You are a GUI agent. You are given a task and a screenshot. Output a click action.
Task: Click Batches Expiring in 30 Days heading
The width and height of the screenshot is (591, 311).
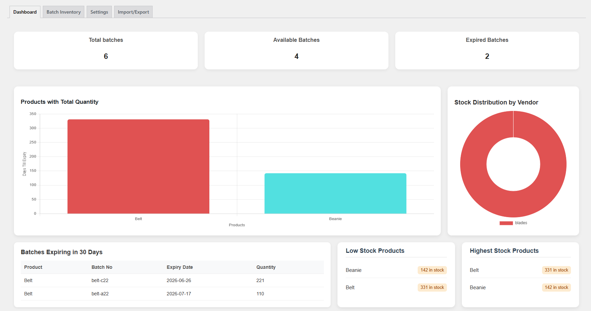point(62,252)
